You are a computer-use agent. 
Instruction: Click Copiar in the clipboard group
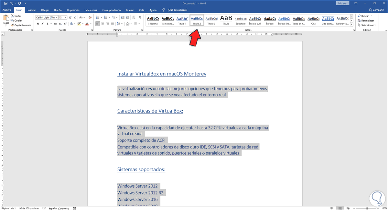(16, 20)
